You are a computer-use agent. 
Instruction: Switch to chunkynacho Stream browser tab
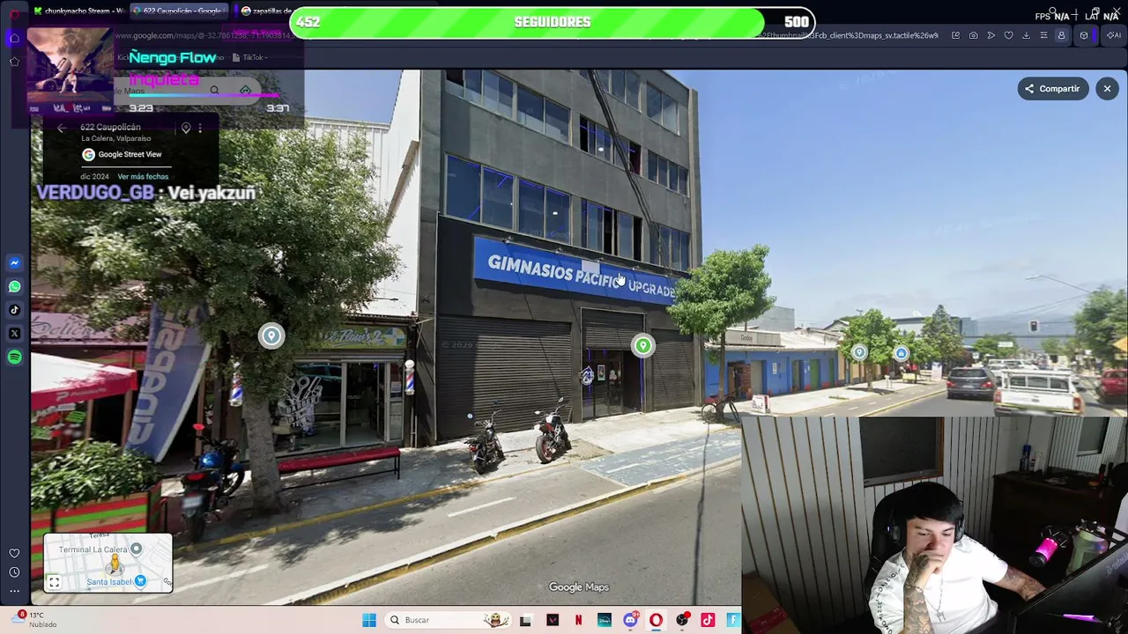point(78,11)
